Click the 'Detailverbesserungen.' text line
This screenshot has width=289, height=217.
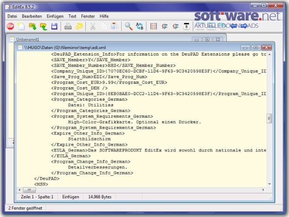(97, 167)
